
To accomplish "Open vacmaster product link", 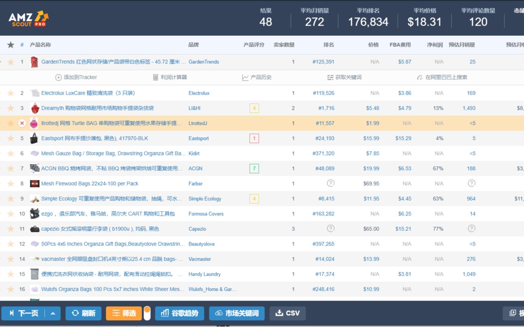I will click(x=112, y=259).
